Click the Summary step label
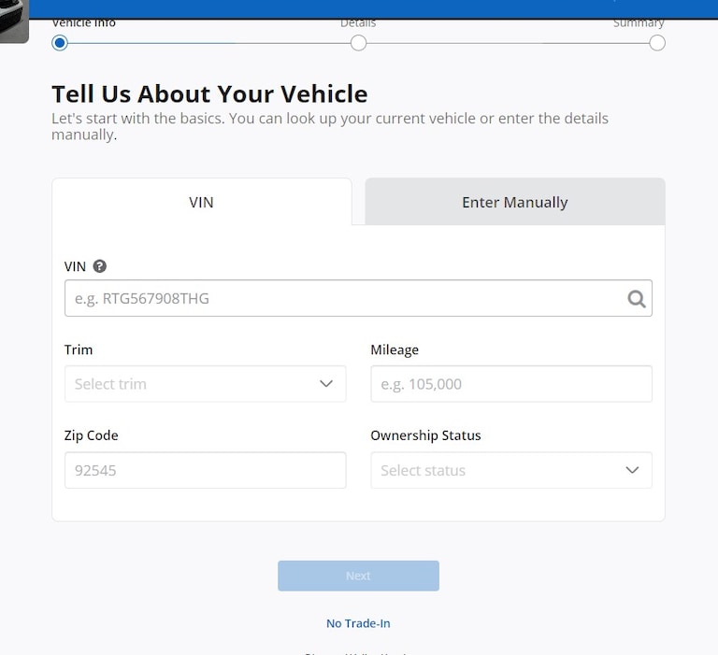 (x=639, y=23)
